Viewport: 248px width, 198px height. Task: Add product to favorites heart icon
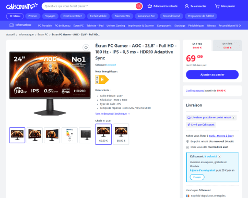[86, 47]
